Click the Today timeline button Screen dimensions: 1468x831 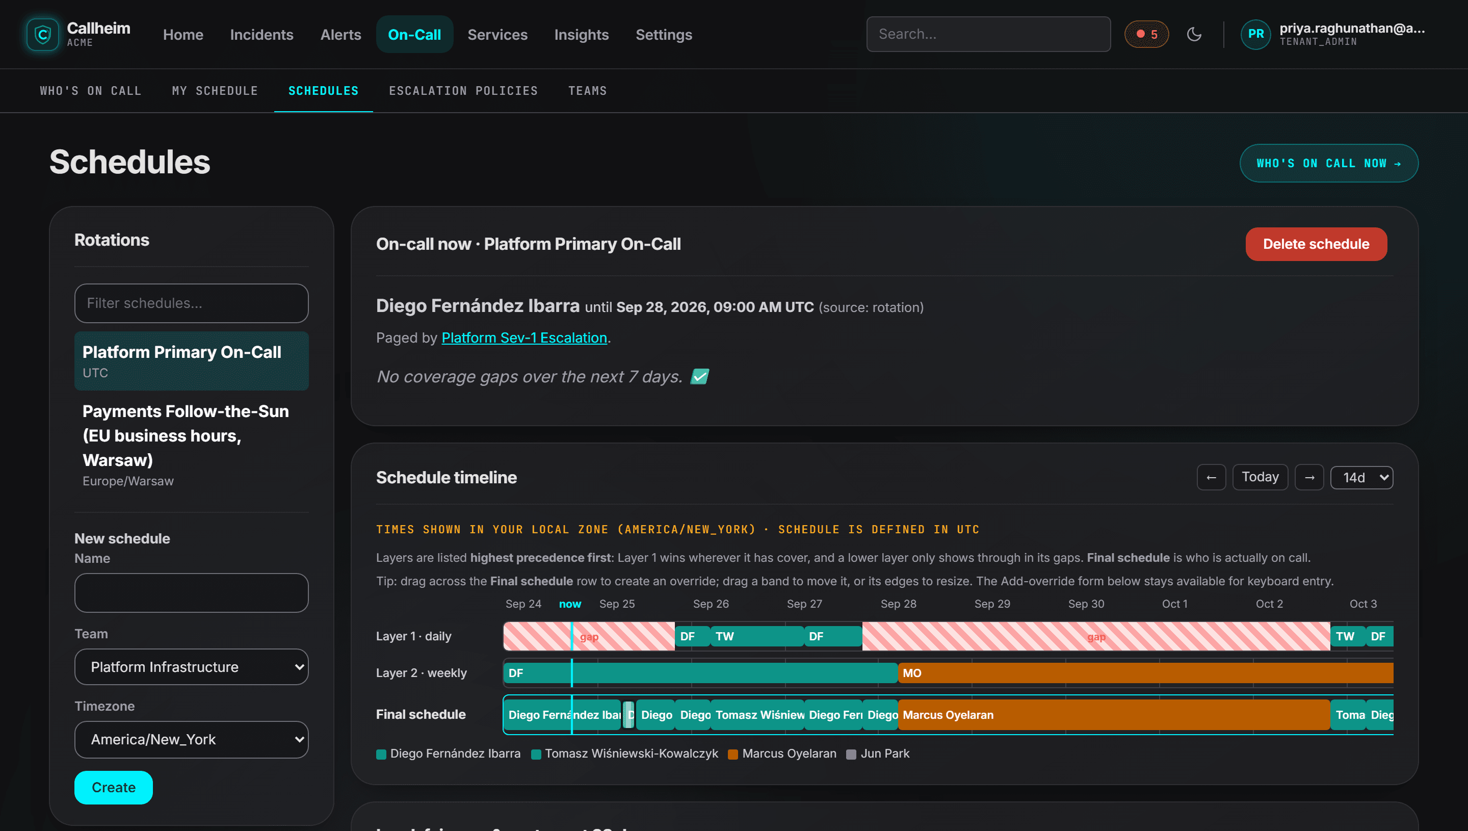pos(1260,477)
